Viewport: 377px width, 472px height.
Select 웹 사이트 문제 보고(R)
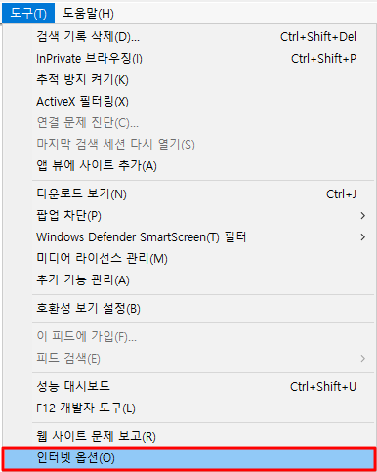tap(188, 436)
